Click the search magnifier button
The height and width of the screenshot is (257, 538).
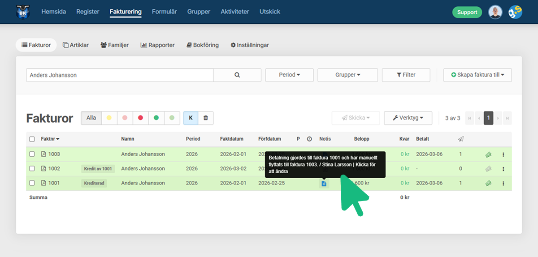pos(237,75)
